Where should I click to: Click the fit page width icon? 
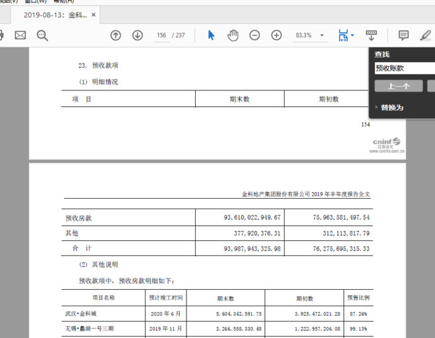click(343, 36)
